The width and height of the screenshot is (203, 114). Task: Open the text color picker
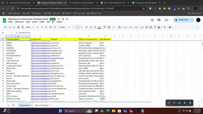click(x=99, y=27)
